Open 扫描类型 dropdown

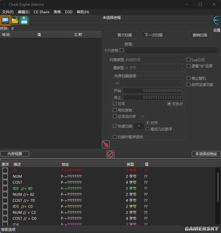click(x=155, y=60)
